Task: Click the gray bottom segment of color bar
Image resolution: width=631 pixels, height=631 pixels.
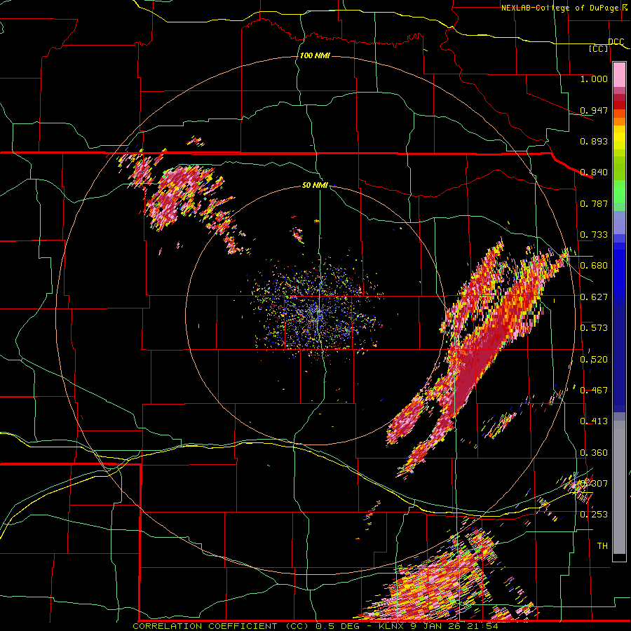Action: (x=619, y=487)
